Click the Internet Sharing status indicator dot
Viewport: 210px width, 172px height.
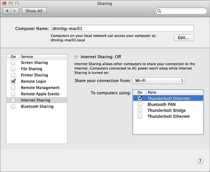76,57
